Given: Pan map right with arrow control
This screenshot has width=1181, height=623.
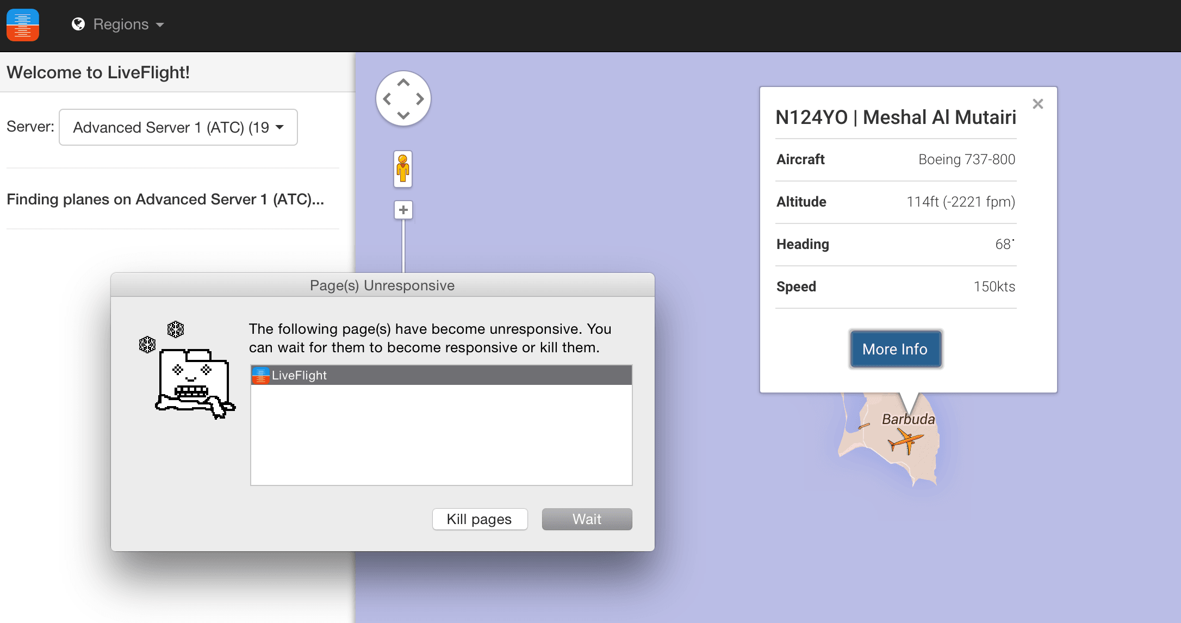Looking at the screenshot, I should click(x=420, y=99).
